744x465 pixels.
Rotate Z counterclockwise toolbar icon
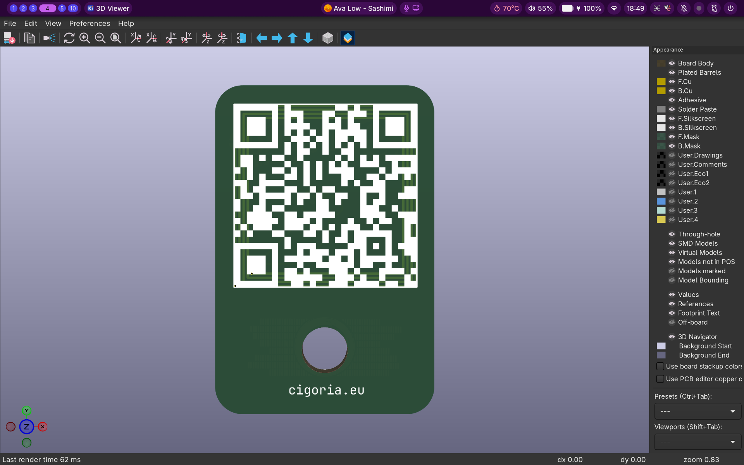coord(222,38)
